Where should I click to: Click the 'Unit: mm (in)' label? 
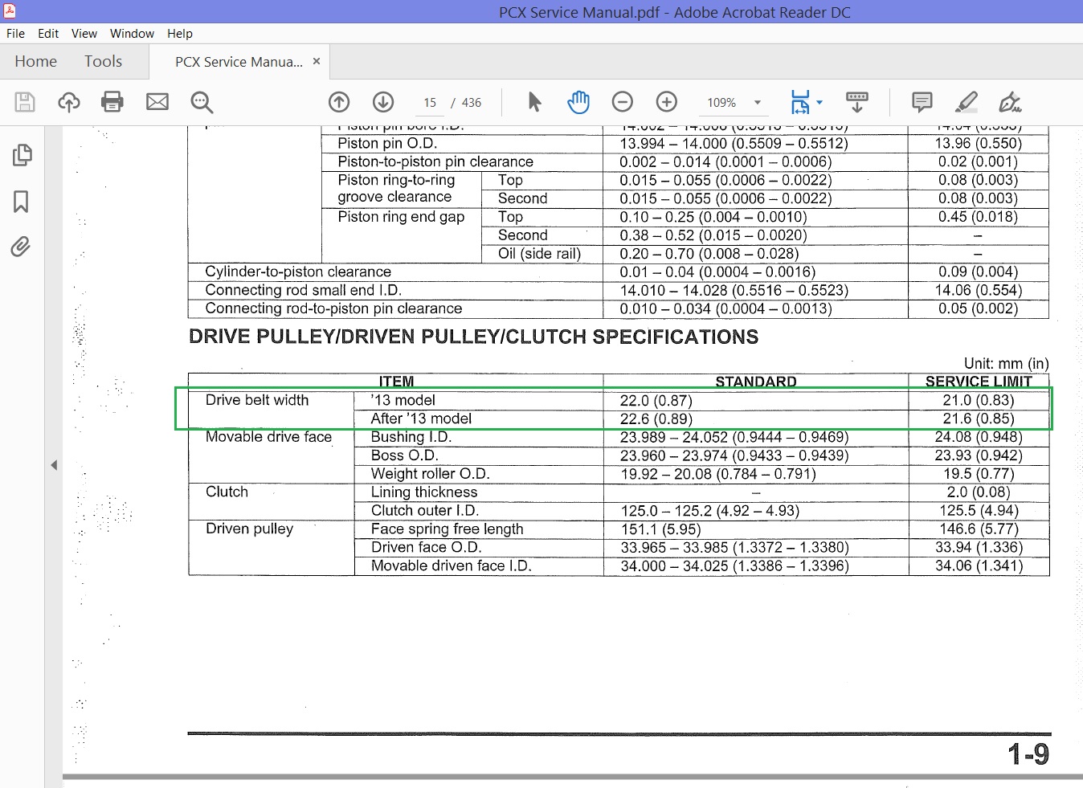coord(1007,364)
